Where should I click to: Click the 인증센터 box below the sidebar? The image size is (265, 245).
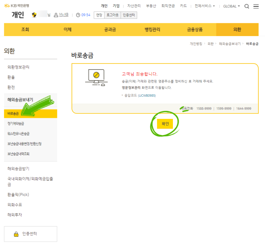(30, 234)
